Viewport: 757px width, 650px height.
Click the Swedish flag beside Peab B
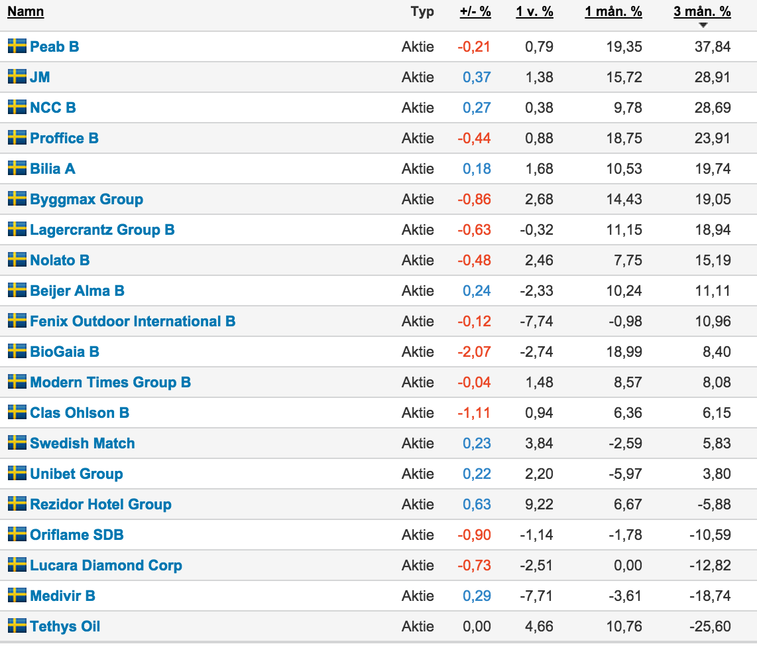[x=17, y=46]
